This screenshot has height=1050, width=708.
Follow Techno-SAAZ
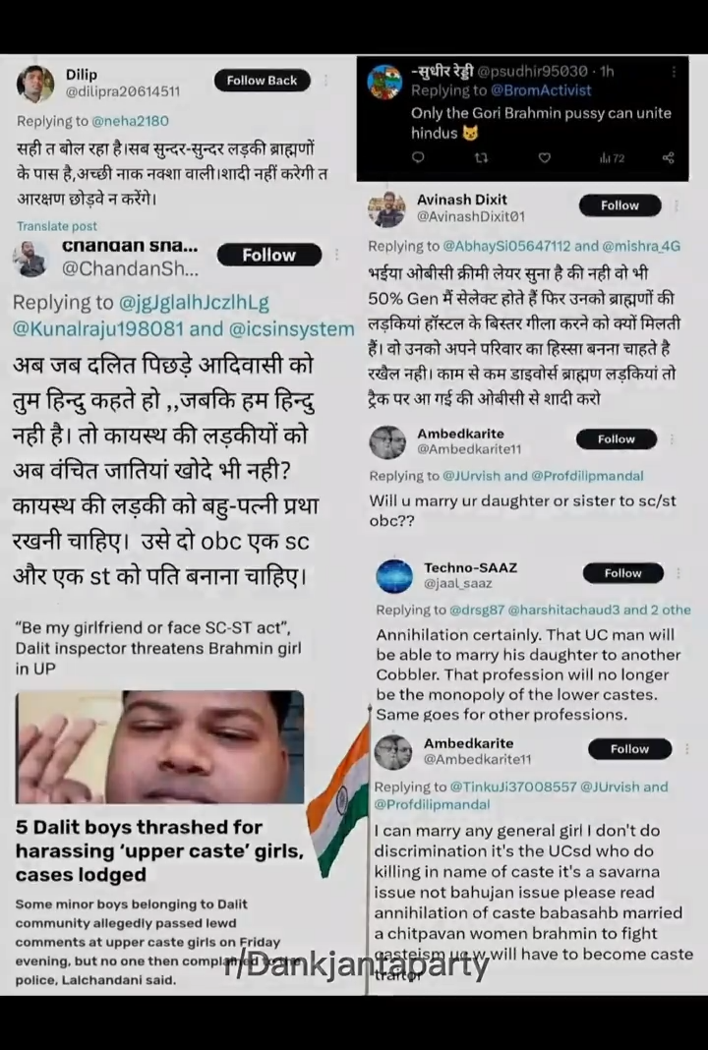pos(622,573)
